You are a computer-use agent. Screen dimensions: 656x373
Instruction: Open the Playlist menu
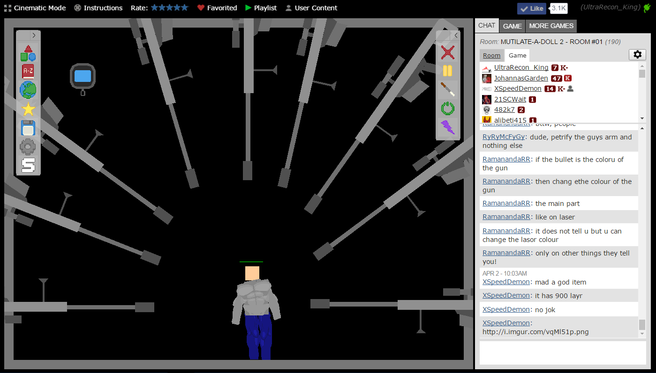click(261, 8)
